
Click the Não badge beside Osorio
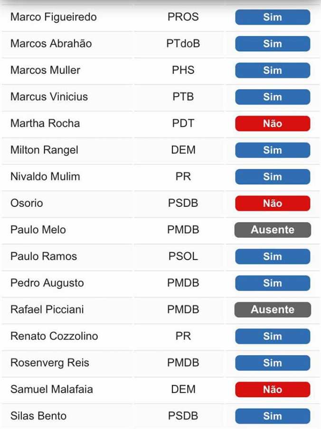click(x=272, y=203)
